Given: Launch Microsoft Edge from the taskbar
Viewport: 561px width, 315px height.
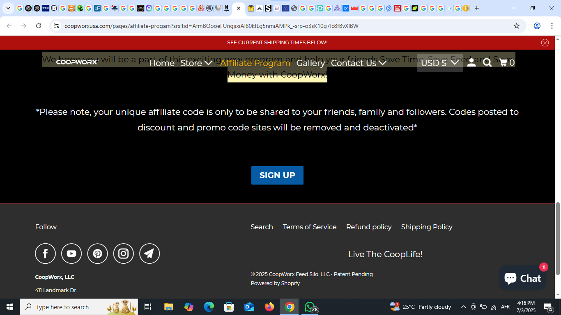Looking at the screenshot, I should [209, 307].
